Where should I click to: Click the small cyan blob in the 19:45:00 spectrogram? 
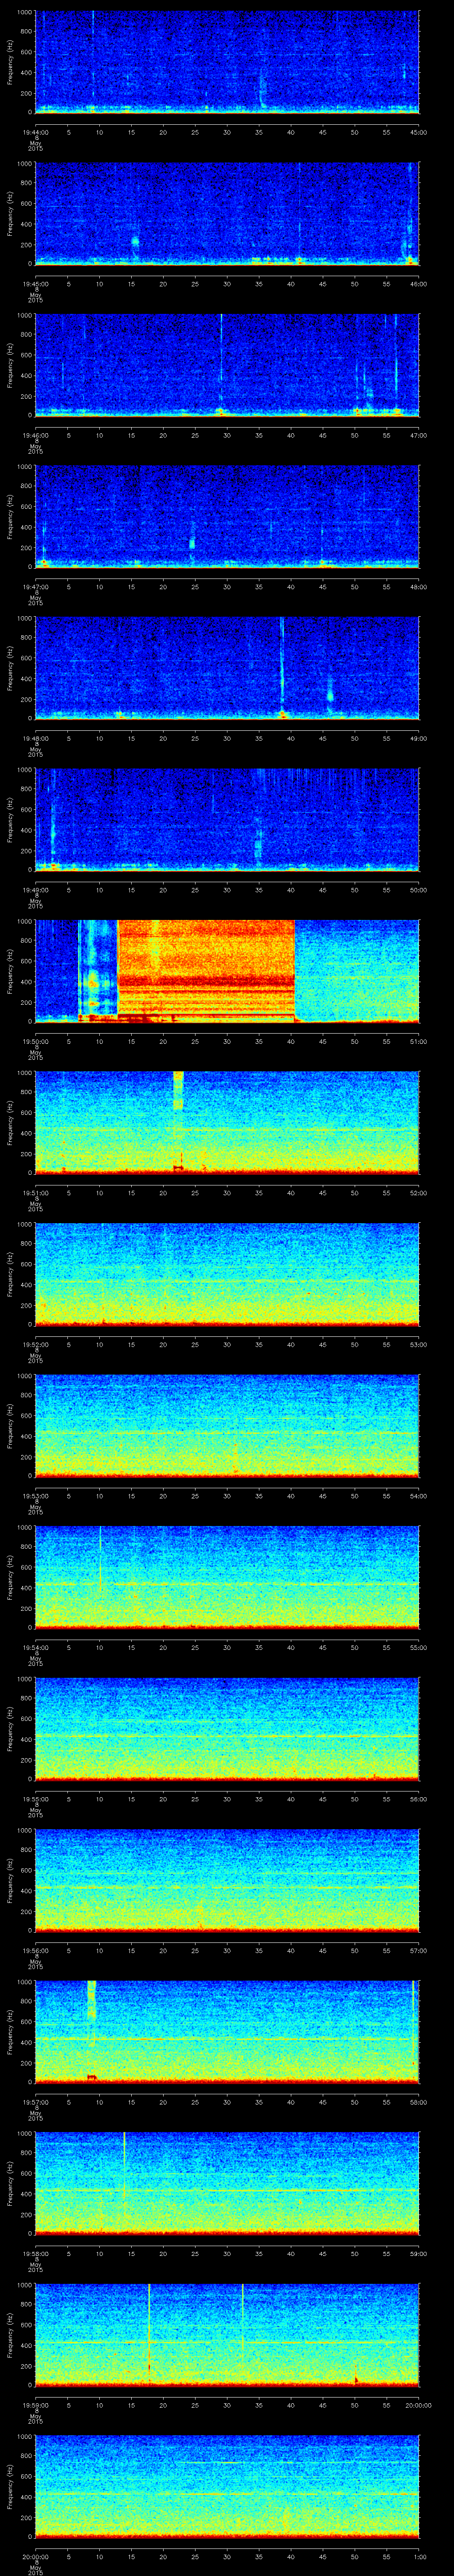point(136,242)
